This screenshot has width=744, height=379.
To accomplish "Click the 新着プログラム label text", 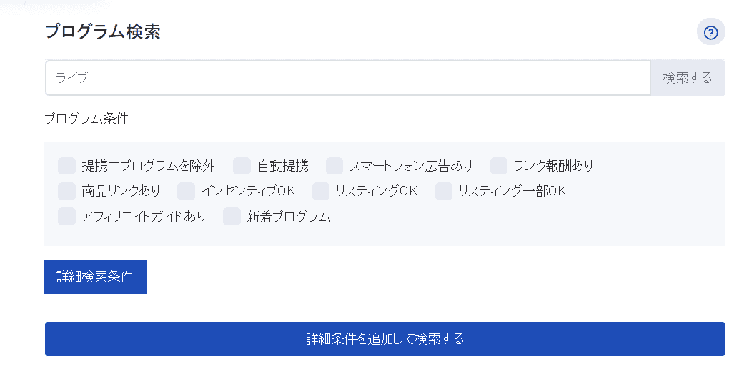I will pyautogui.click(x=289, y=217).
